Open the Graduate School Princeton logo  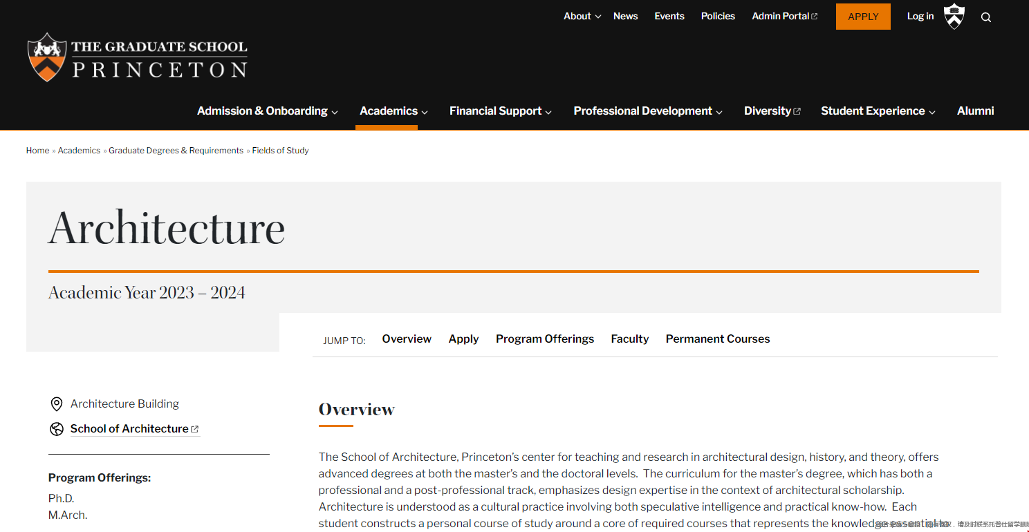[x=138, y=57]
